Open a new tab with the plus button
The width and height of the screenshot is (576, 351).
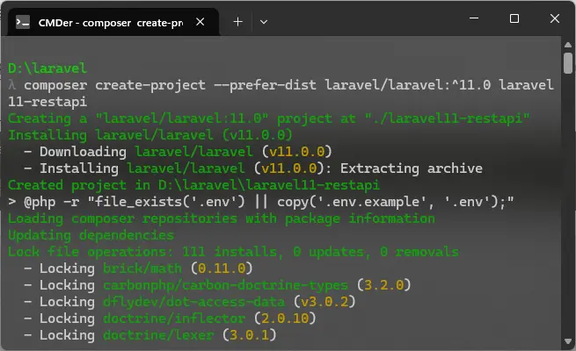tap(237, 20)
